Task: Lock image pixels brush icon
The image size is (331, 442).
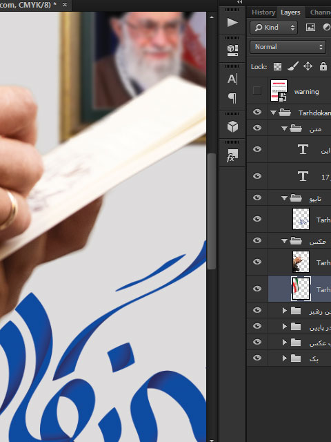Action: 292,66
